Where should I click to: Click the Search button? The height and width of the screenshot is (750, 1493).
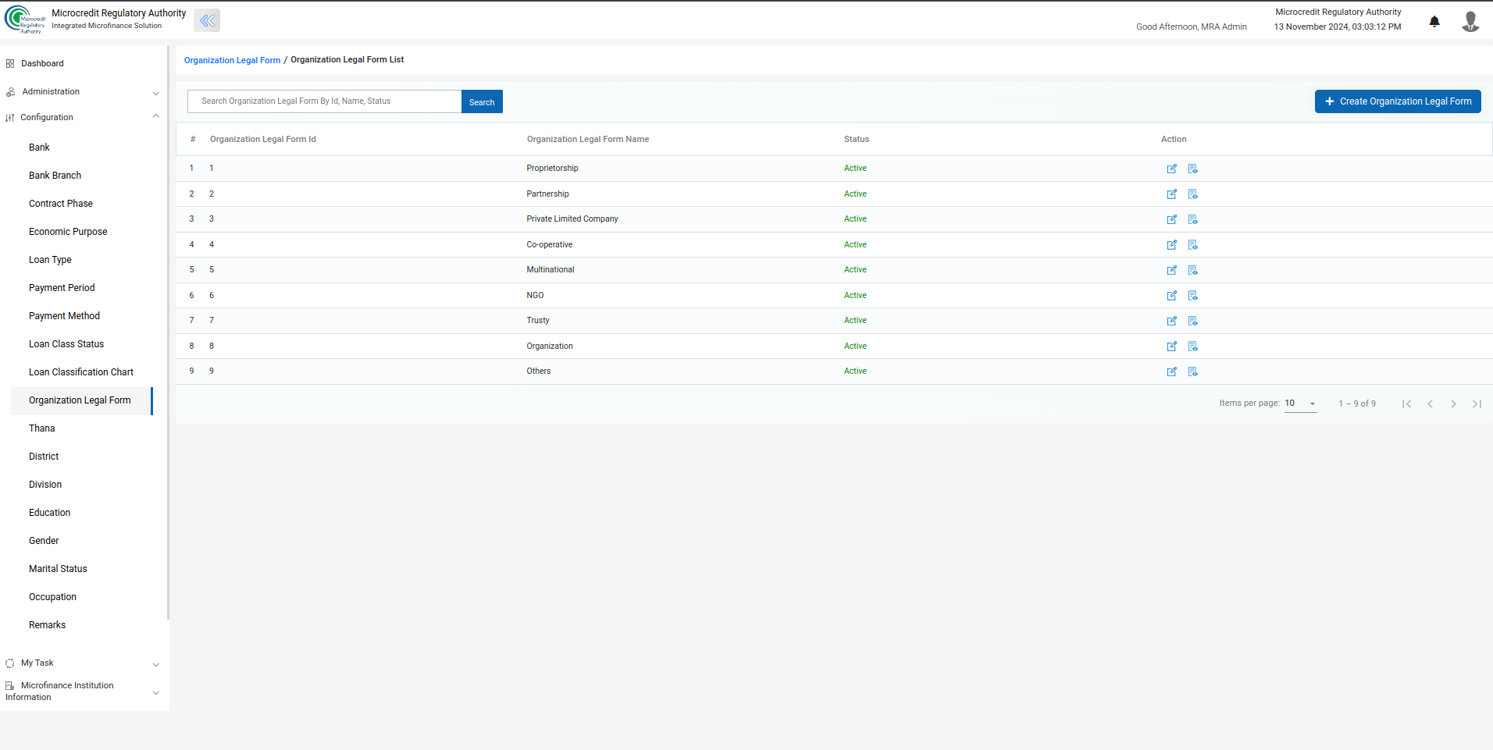click(482, 102)
